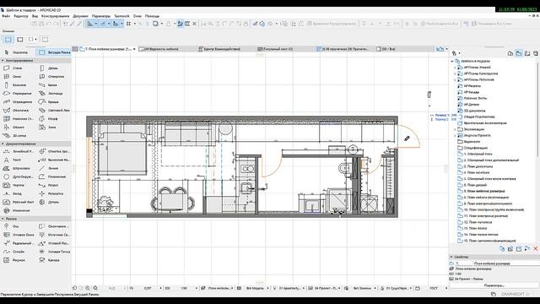Switch Navigator to View Map mode
The width and height of the screenshot is (540, 304).
519,53
